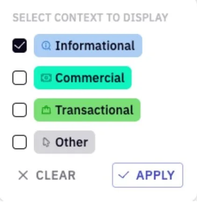Select the Commercial text label

pyautogui.click(x=90, y=78)
